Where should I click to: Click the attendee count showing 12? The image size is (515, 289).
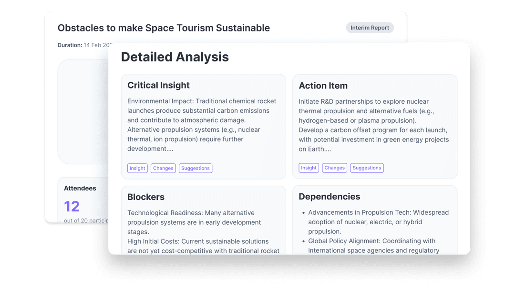point(72,207)
